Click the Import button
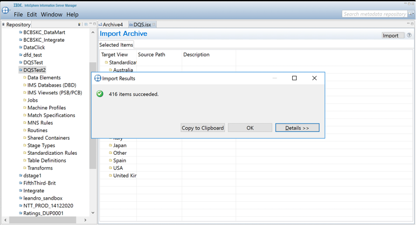This screenshot has height=225, width=416. (391, 36)
